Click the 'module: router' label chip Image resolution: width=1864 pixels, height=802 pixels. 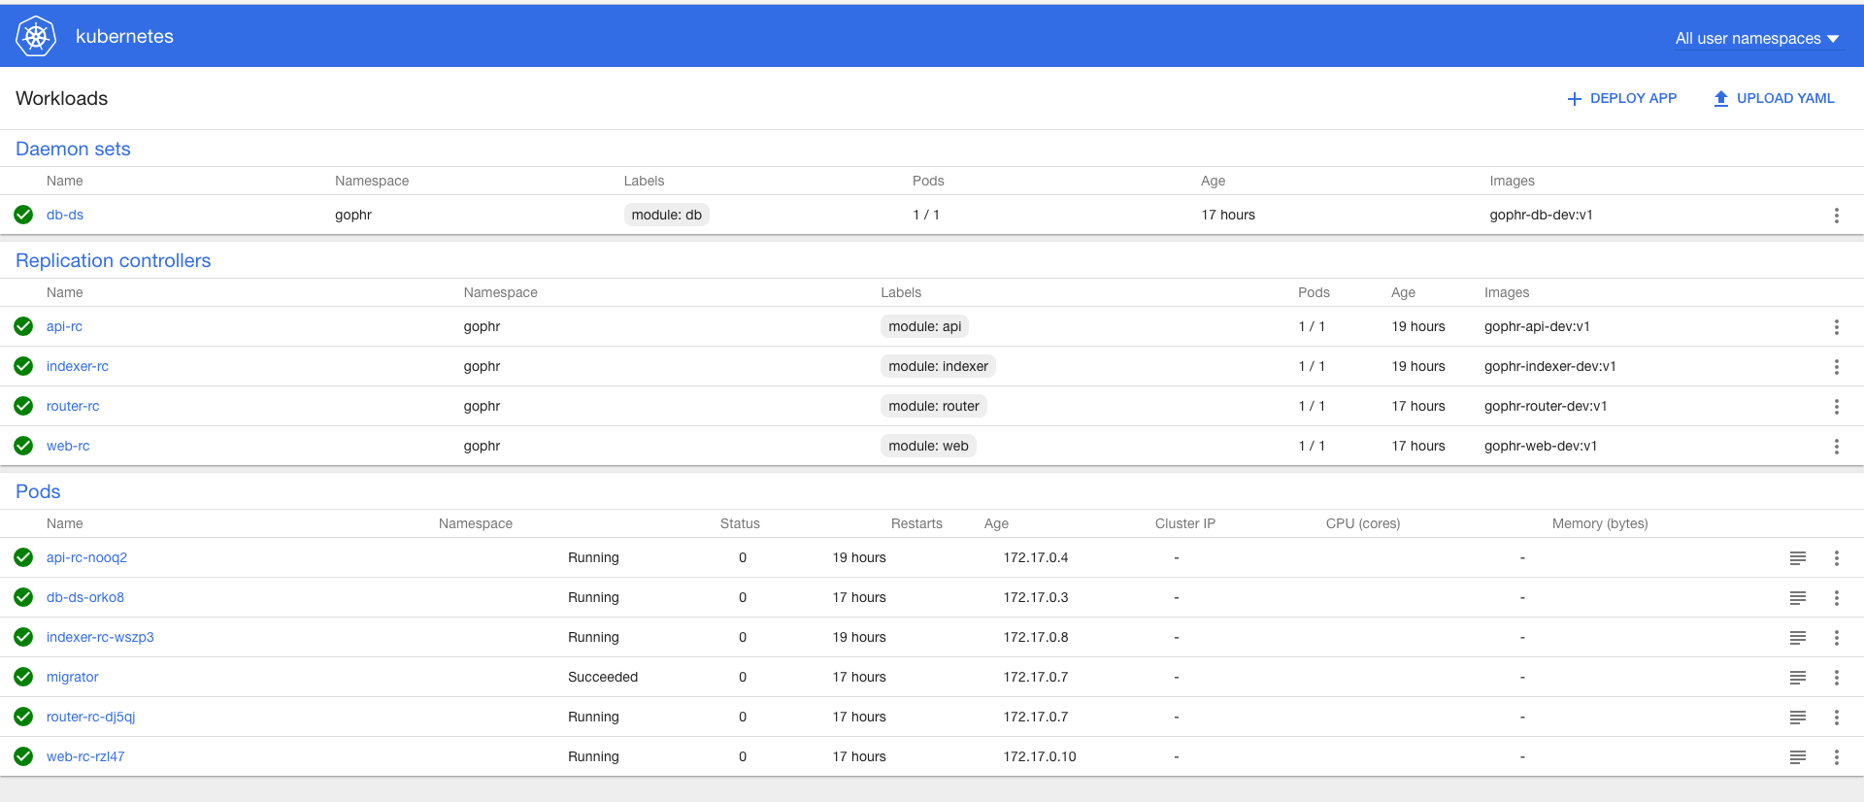point(933,406)
